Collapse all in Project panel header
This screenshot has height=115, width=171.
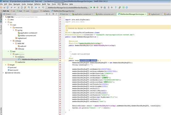click(x=49, y=14)
